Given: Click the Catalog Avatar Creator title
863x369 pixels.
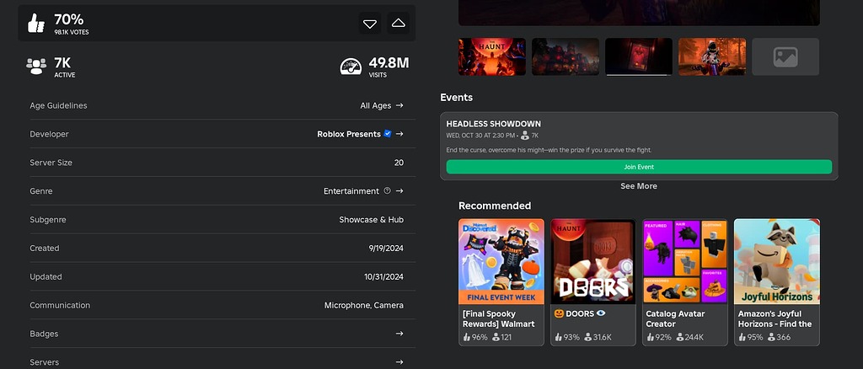Looking at the screenshot, I should (675, 319).
